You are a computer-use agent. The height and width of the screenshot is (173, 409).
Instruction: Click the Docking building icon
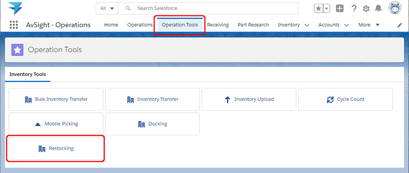click(x=141, y=124)
